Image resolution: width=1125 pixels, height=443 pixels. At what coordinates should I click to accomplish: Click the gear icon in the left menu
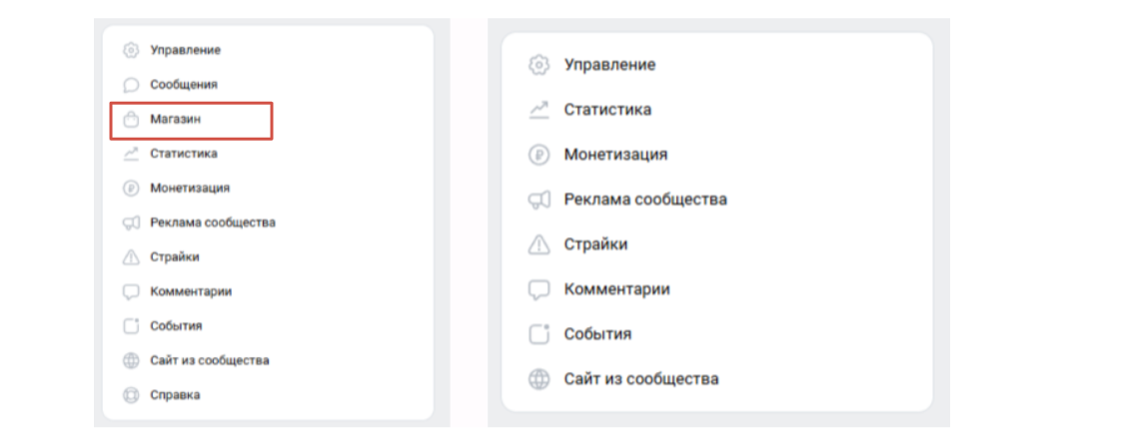(130, 50)
